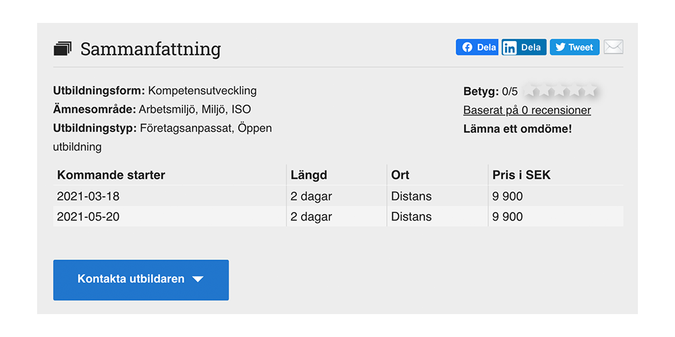
Task: Click the Pris i SEK column header
Action: click(x=521, y=175)
